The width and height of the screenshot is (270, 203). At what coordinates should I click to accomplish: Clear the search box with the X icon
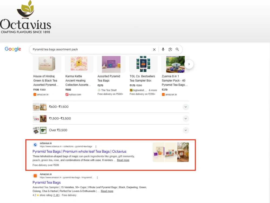(154, 50)
